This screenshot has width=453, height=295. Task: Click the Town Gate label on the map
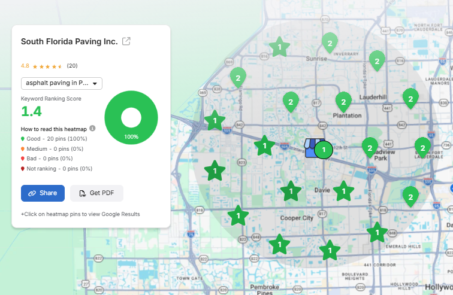(x=189, y=278)
